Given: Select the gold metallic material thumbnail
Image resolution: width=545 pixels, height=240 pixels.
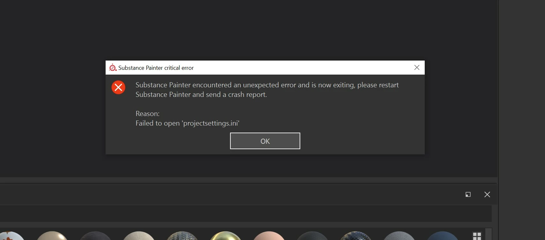Looking at the screenshot, I should [225, 236].
